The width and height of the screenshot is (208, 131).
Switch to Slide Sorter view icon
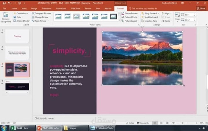[161, 123]
